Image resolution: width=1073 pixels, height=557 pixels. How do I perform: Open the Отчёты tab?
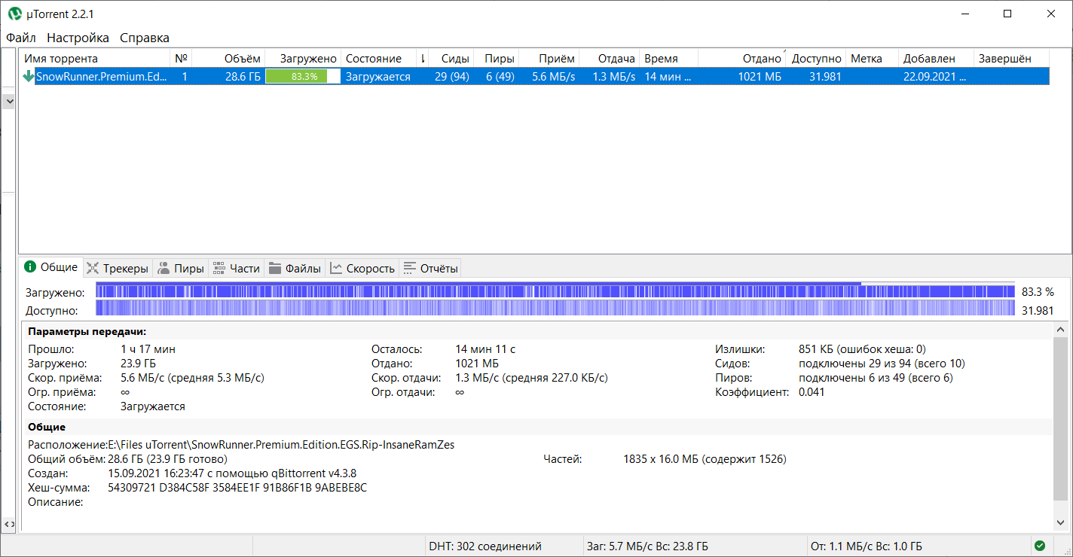(x=430, y=268)
